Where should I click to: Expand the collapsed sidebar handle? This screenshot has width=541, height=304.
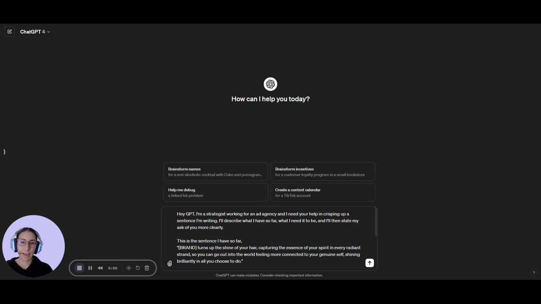4,152
